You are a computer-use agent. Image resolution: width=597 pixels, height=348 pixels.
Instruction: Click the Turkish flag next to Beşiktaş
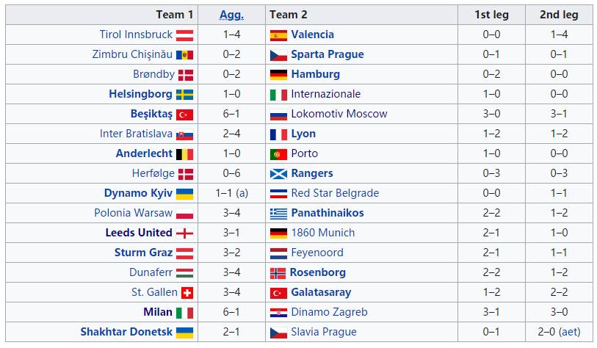coord(184,114)
